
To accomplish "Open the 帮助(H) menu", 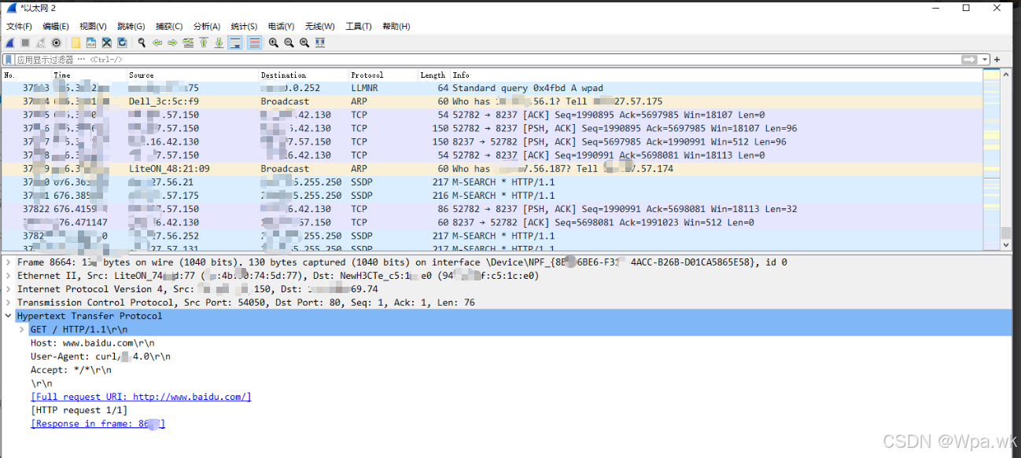I will (396, 27).
